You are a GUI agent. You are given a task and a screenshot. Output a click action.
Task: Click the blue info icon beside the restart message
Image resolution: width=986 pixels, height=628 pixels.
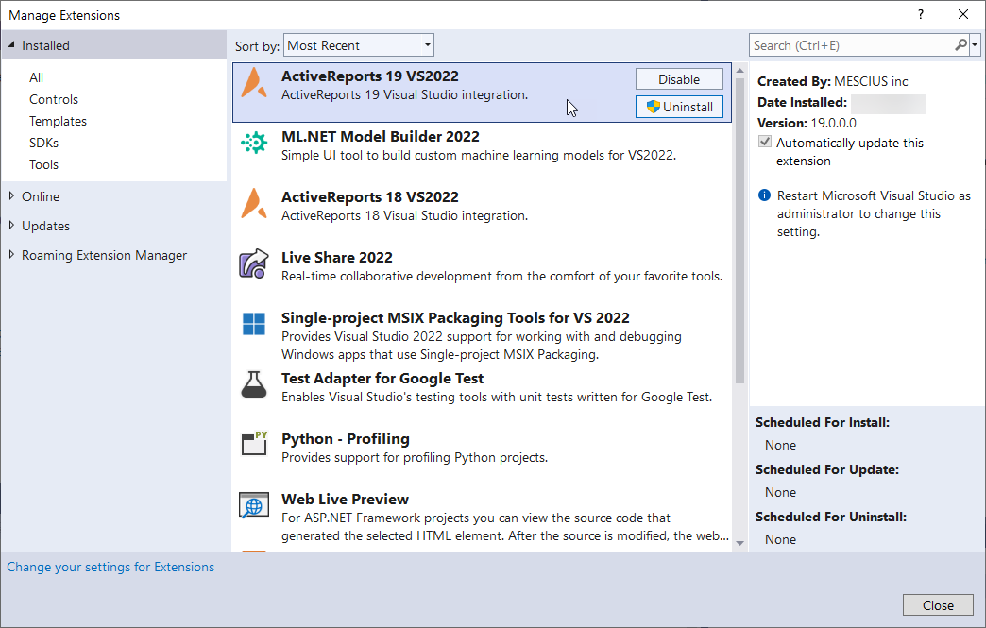tap(764, 195)
